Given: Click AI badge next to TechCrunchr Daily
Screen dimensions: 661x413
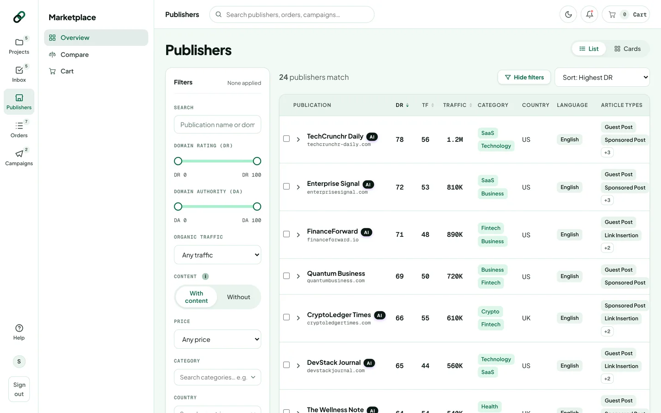Looking at the screenshot, I should [x=372, y=137].
